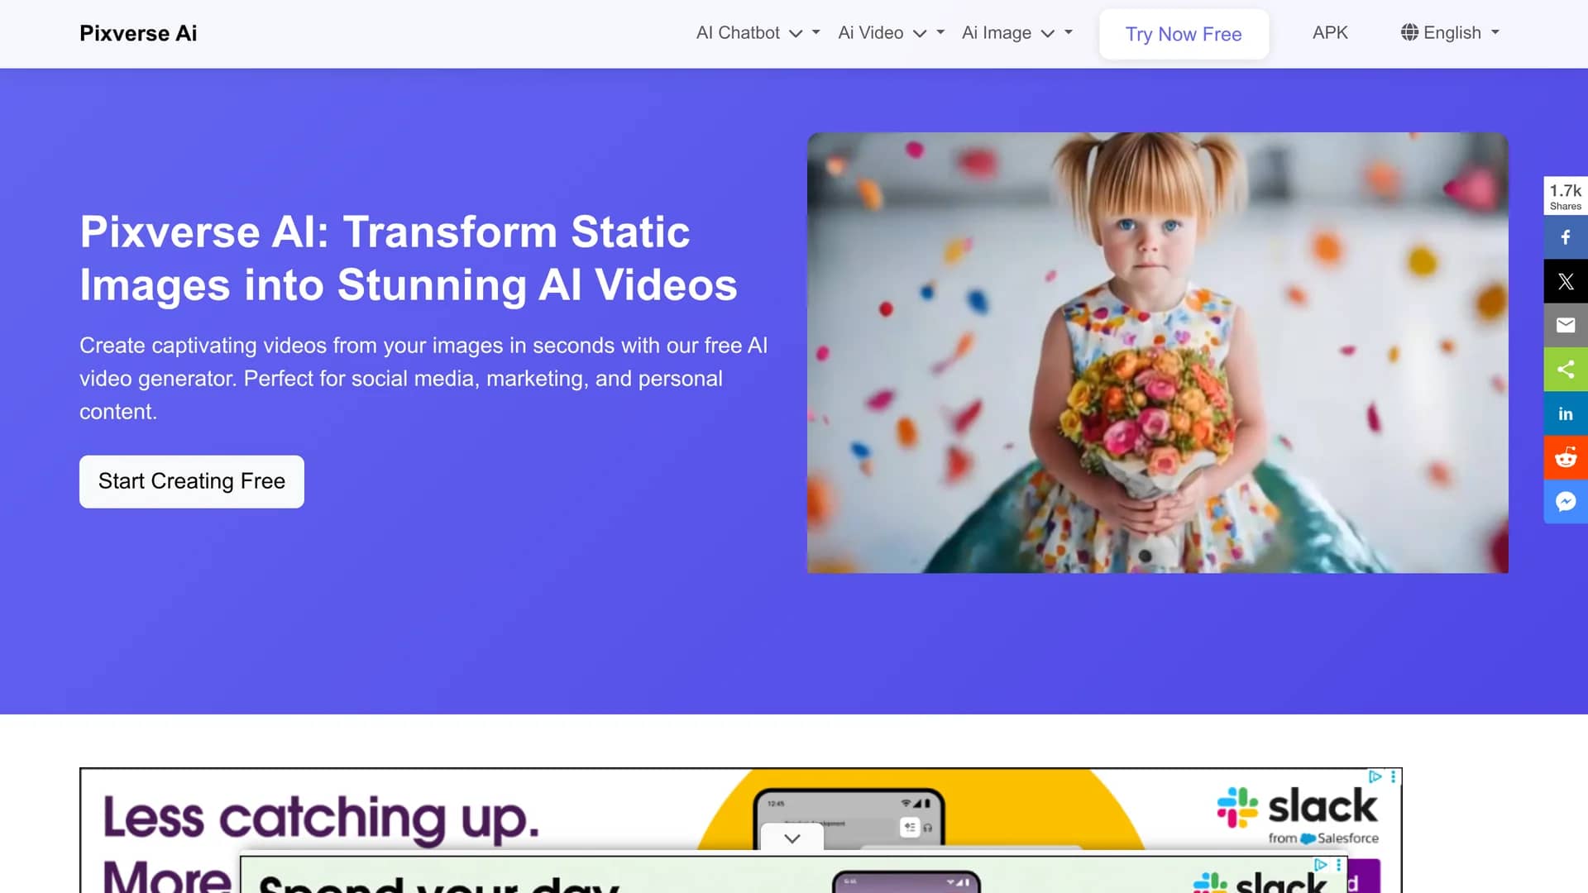Share on X (Twitter) sidebar icon
This screenshot has width=1588, height=893.
[1566, 281]
